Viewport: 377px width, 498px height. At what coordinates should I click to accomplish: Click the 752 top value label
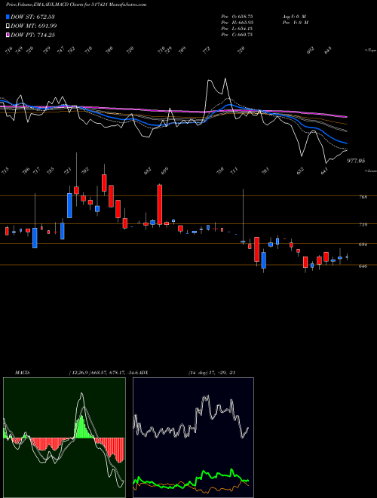click(72, 50)
